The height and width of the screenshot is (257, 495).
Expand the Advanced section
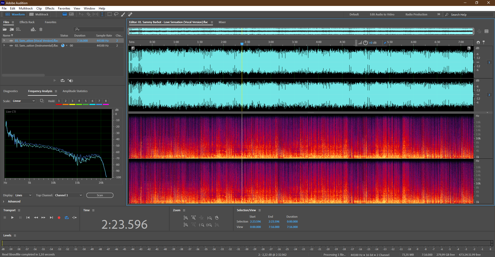(4, 201)
